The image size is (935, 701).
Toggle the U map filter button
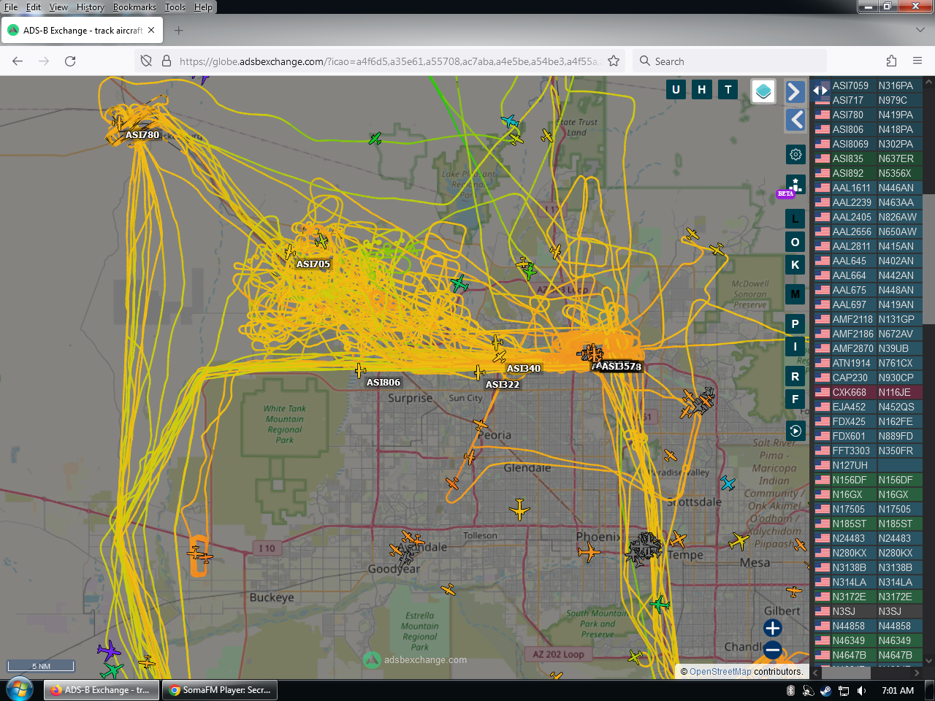[676, 90]
